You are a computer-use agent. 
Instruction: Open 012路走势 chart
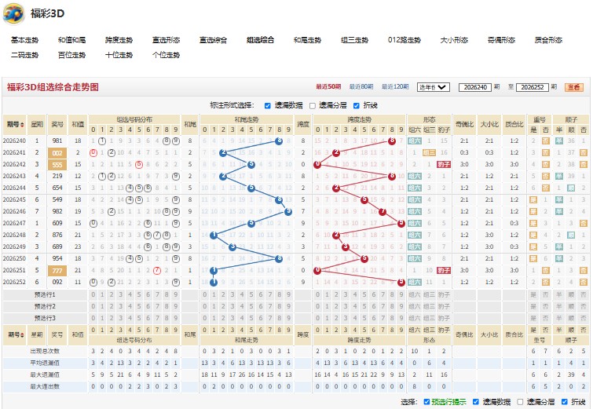pyautogui.click(x=404, y=40)
